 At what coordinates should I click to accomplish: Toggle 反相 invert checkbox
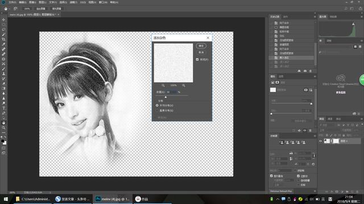click(298, 185)
